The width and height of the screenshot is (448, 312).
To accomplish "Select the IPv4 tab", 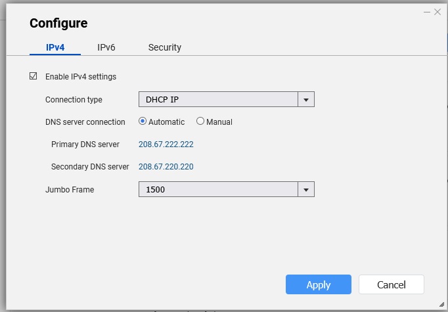I will 55,47.
